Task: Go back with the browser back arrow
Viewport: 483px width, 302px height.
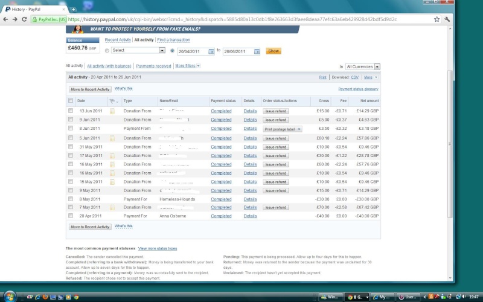Action: tap(5, 19)
